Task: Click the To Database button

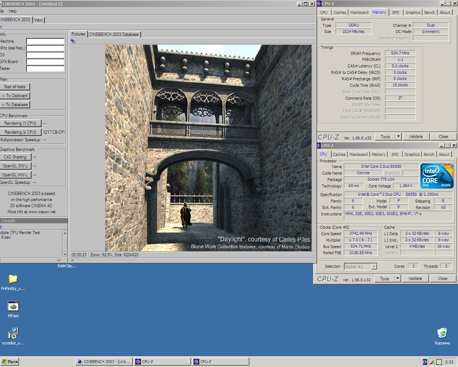Action: (15, 105)
